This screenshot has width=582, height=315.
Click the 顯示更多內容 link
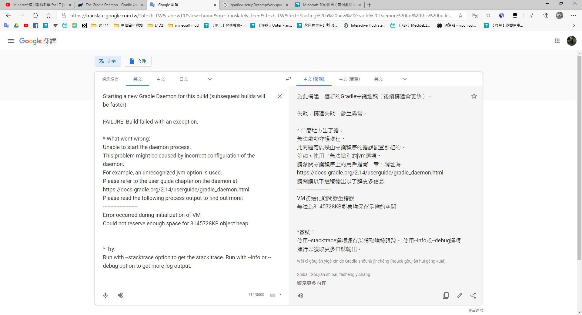311,283
